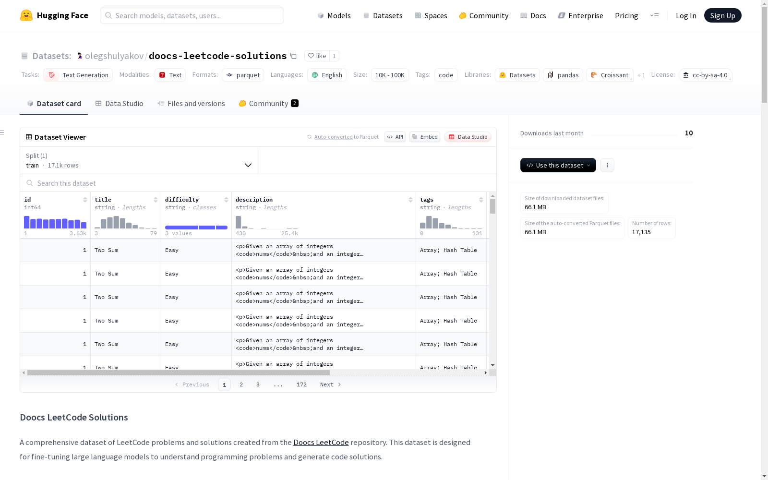This screenshot has height=480, width=768.
Task: Select the English language tag
Action: click(x=327, y=75)
